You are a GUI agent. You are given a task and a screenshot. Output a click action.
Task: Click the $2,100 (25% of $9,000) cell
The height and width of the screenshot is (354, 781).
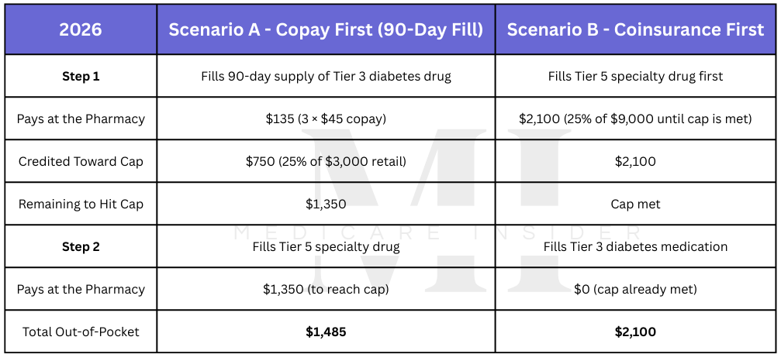coord(635,119)
